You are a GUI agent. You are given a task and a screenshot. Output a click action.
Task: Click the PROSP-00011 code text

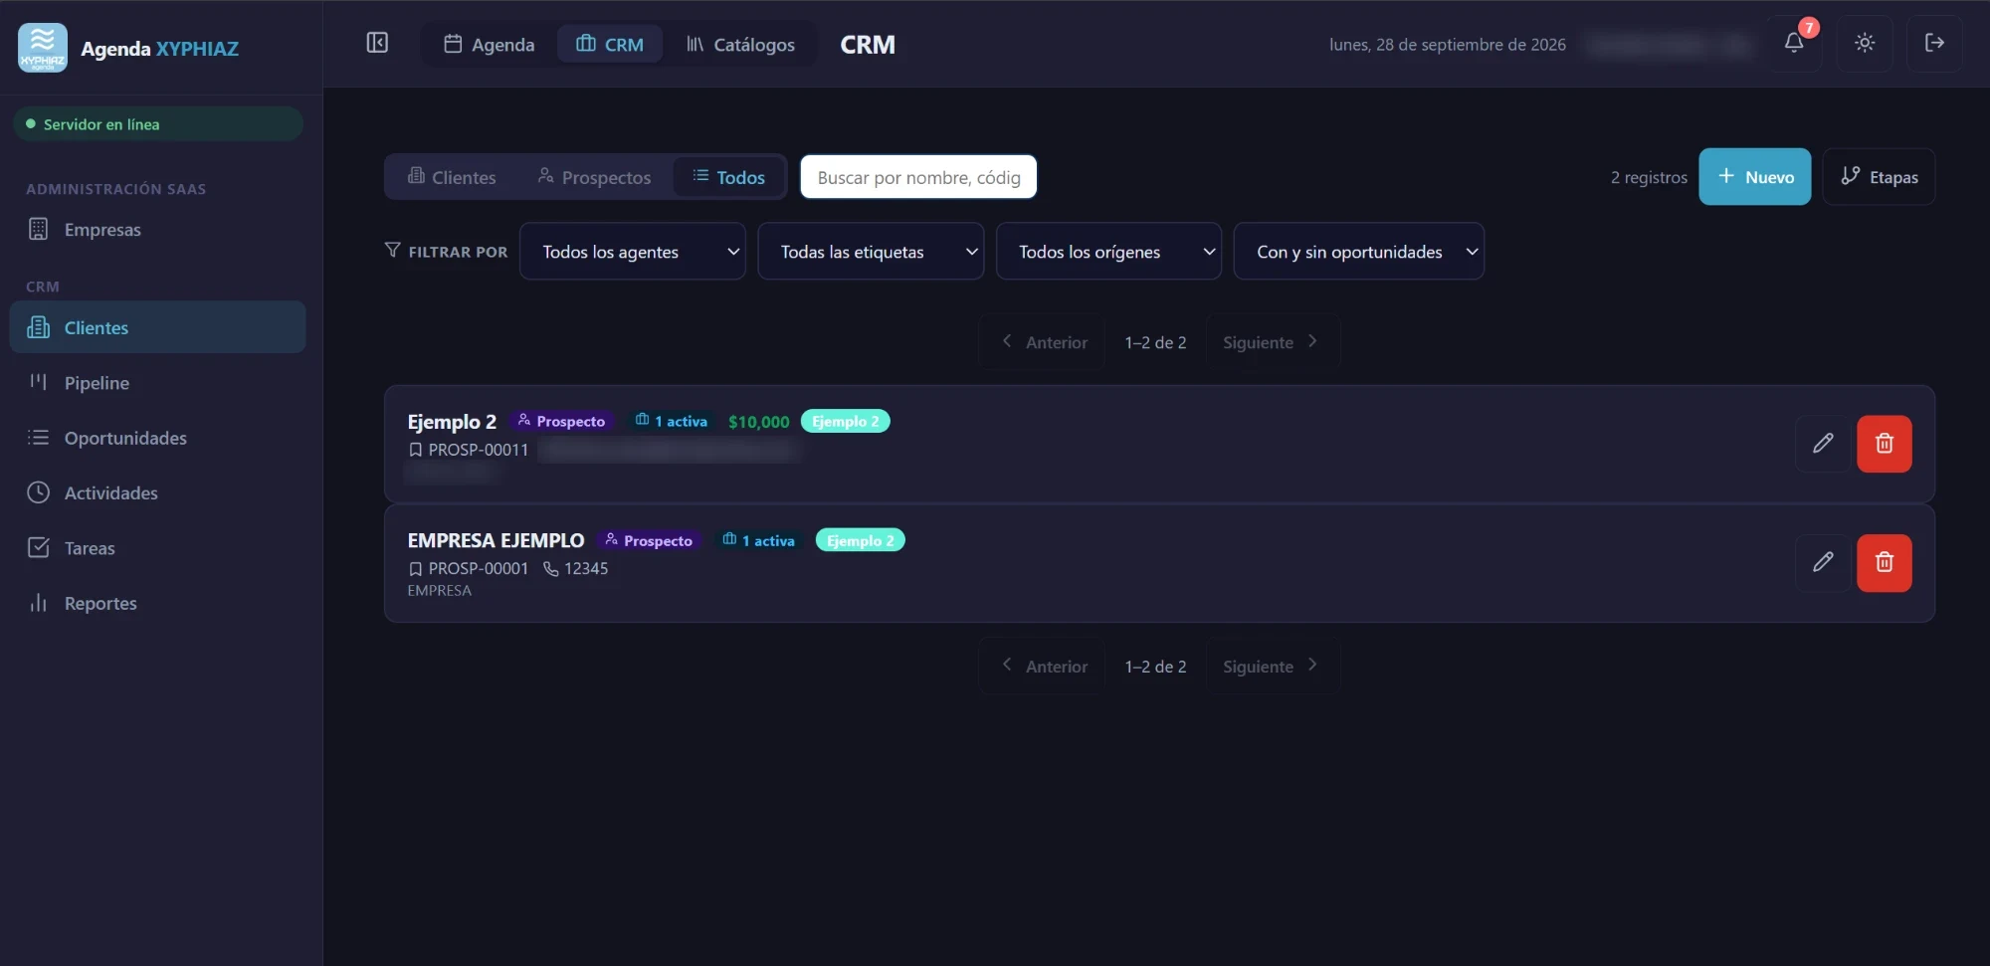pyautogui.click(x=478, y=450)
